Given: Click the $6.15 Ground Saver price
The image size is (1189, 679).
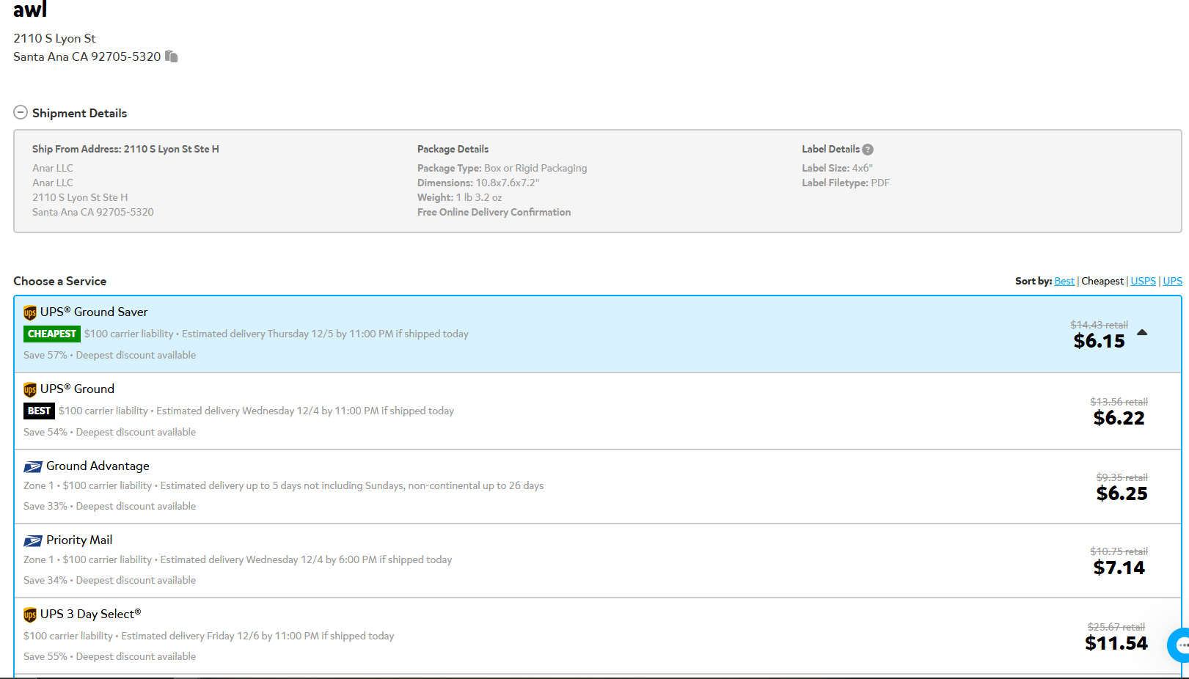Looking at the screenshot, I should (1099, 342).
